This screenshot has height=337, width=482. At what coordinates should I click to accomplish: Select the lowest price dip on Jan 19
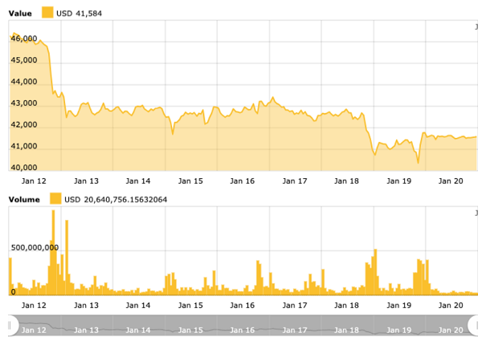click(418, 163)
